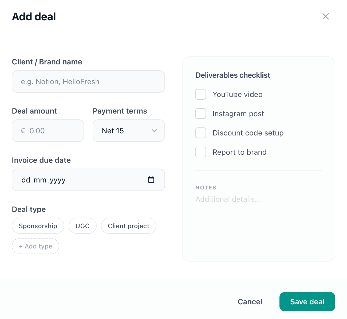
Task: Close the Add deal dialog with the X
Action: 326,16
